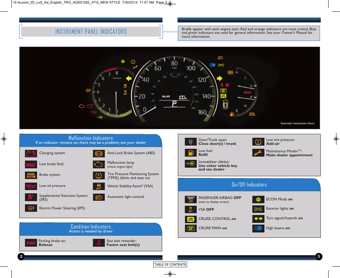
Task: Click the ABS indicator on the dashboard
Action: point(230,73)
